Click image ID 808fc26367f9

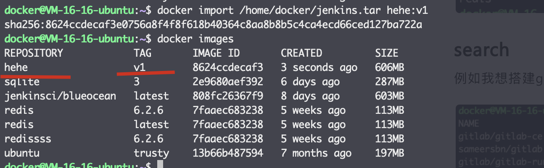point(228,96)
